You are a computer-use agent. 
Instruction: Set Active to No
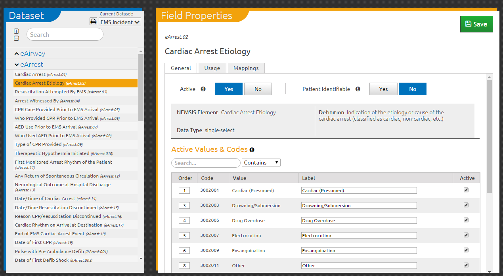coord(258,89)
